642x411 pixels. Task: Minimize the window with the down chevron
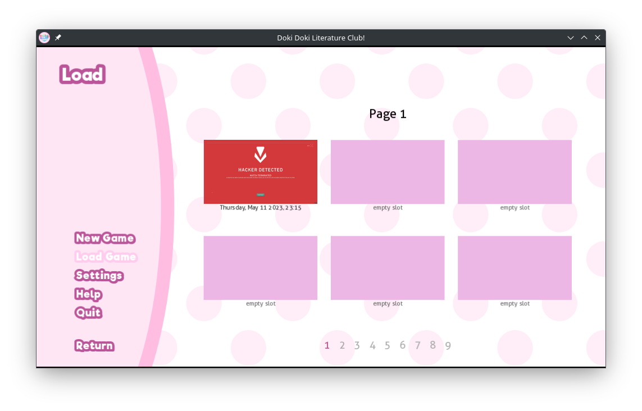pos(571,38)
